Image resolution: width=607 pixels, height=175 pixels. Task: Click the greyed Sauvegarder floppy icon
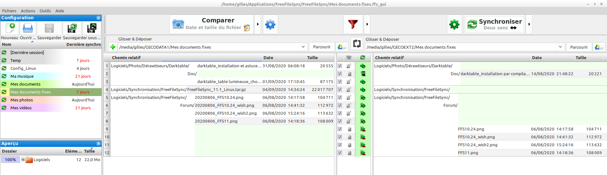click(x=49, y=28)
